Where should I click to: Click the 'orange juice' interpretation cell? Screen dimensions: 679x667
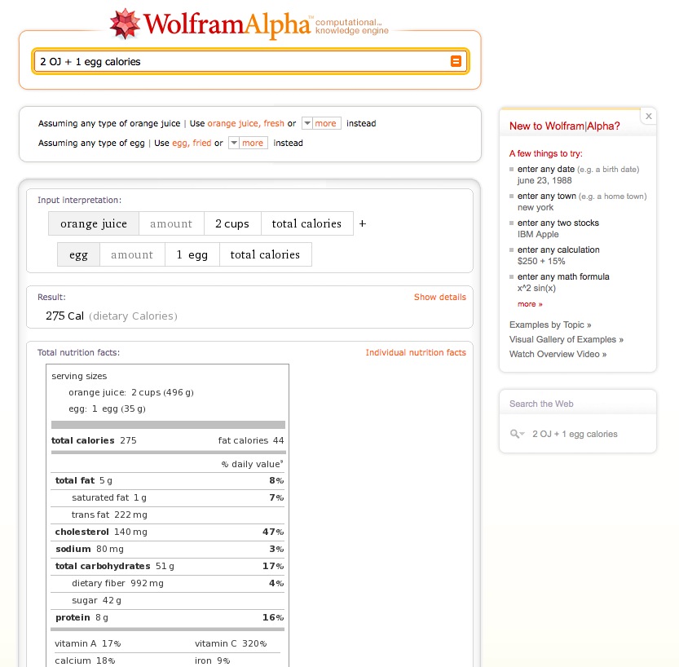[94, 223]
